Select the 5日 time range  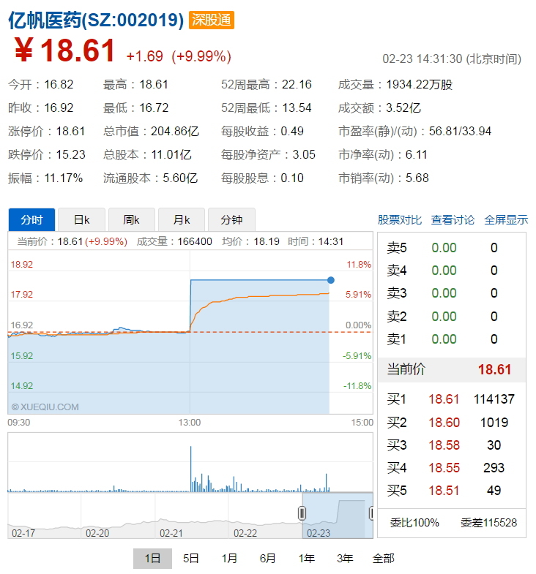pyautogui.click(x=191, y=558)
